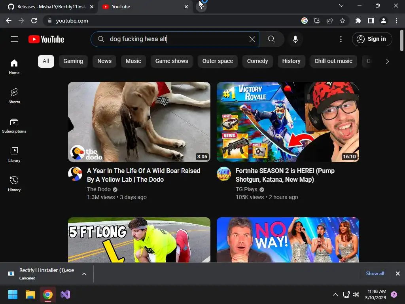
Task: Select the Comedy category chip
Action: [x=257, y=61]
